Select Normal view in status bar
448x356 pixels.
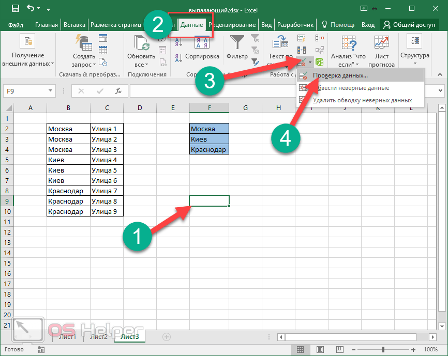(x=300, y=350)
